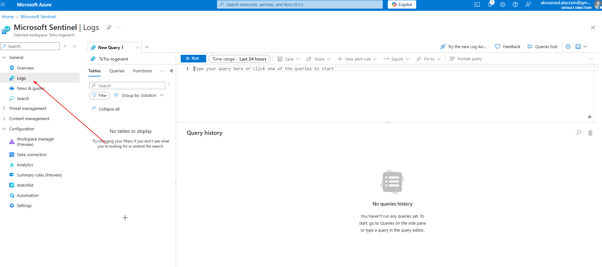Viewport: 602px width, 267px height.
Task: Open Log Analytics settings gear
Action: 568,47
